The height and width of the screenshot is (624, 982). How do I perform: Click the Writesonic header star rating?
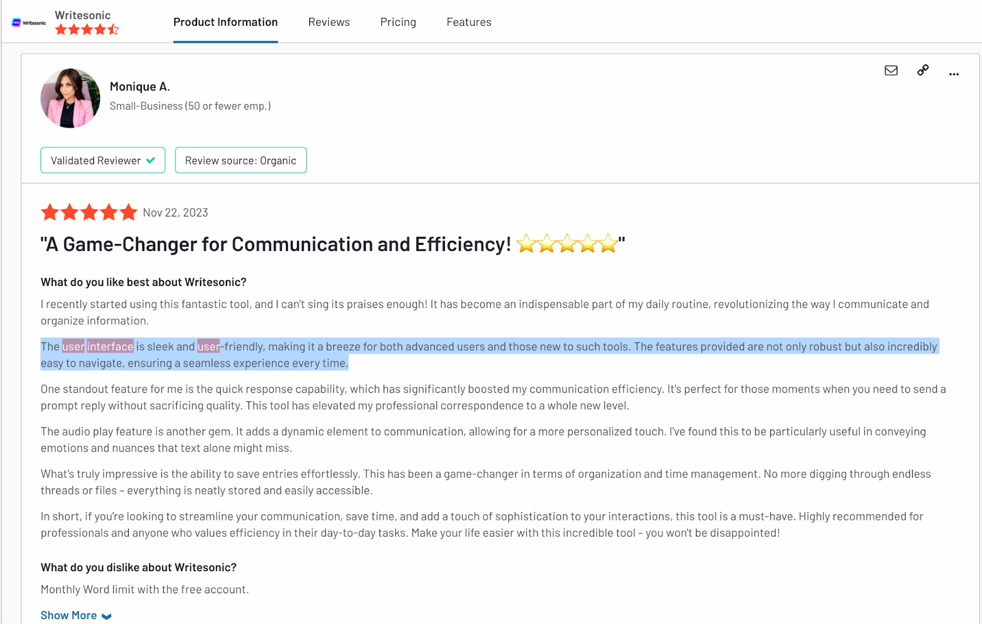[x=87, y=29]
